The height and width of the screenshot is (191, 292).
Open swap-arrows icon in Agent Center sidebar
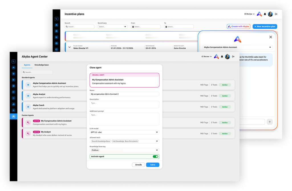[x=13, y=98]
